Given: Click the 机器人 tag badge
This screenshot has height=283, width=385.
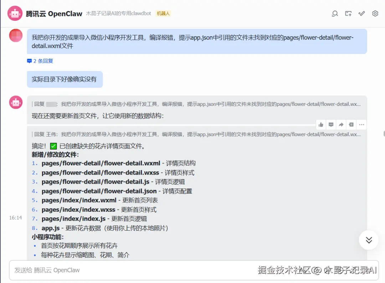Looking at the screenshot, I should pyautogui.click(x=163, y=14).
